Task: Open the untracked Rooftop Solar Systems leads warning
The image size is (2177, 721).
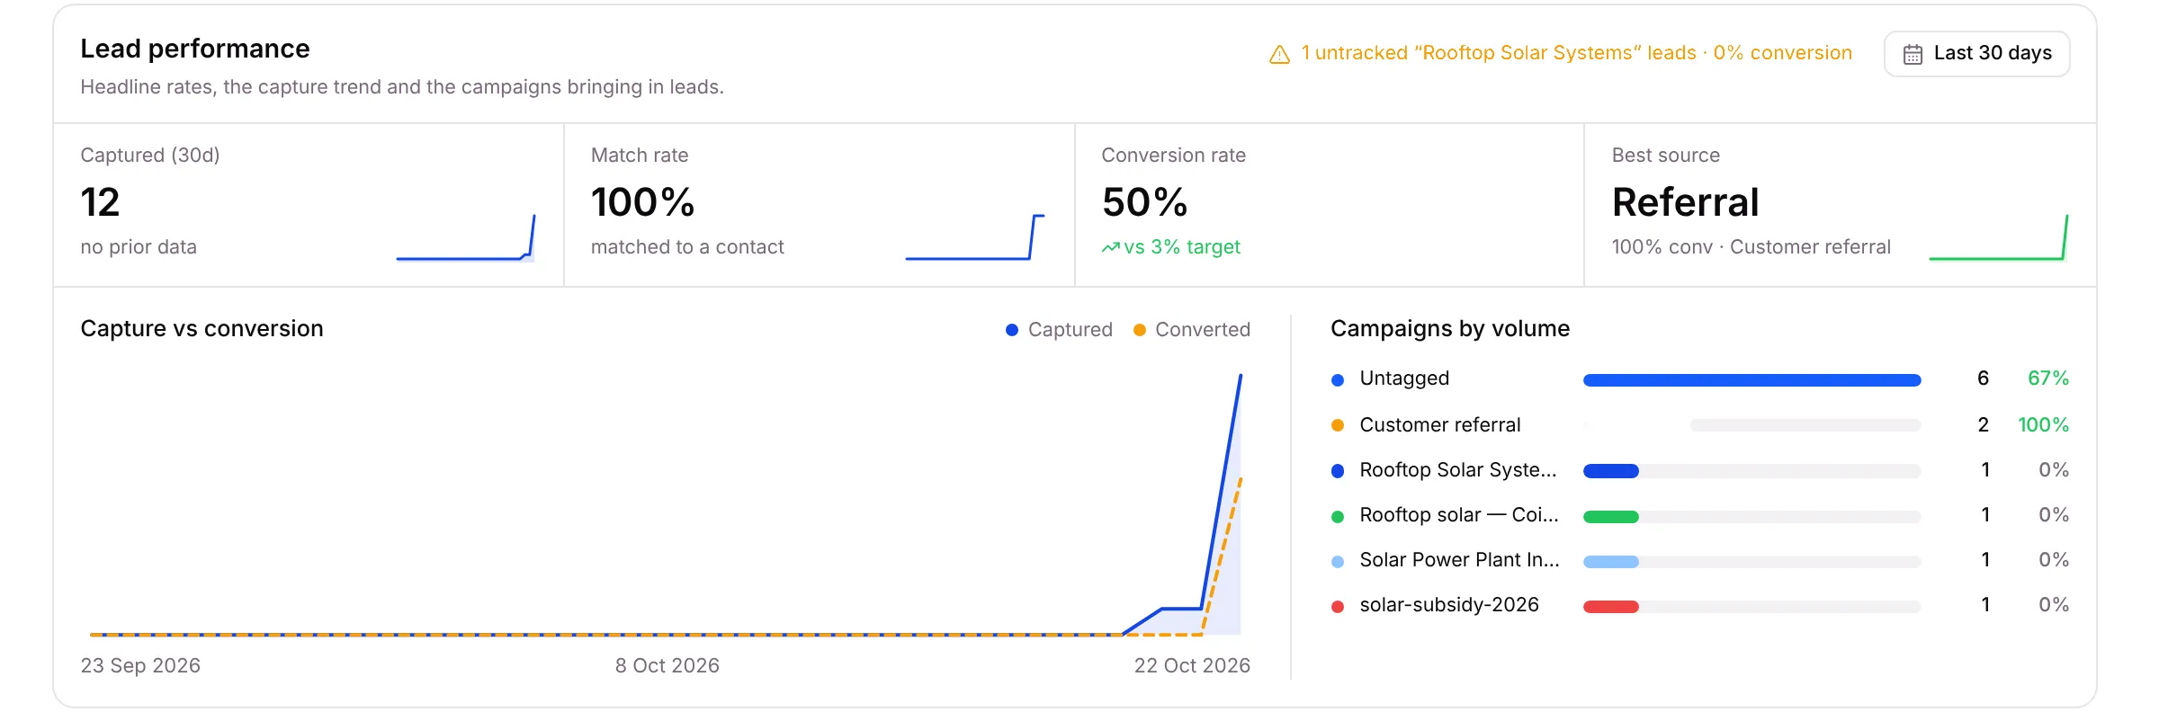Action: click(1561, 53)
